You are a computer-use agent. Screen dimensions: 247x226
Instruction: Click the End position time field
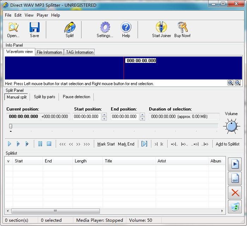click(125, 117)
